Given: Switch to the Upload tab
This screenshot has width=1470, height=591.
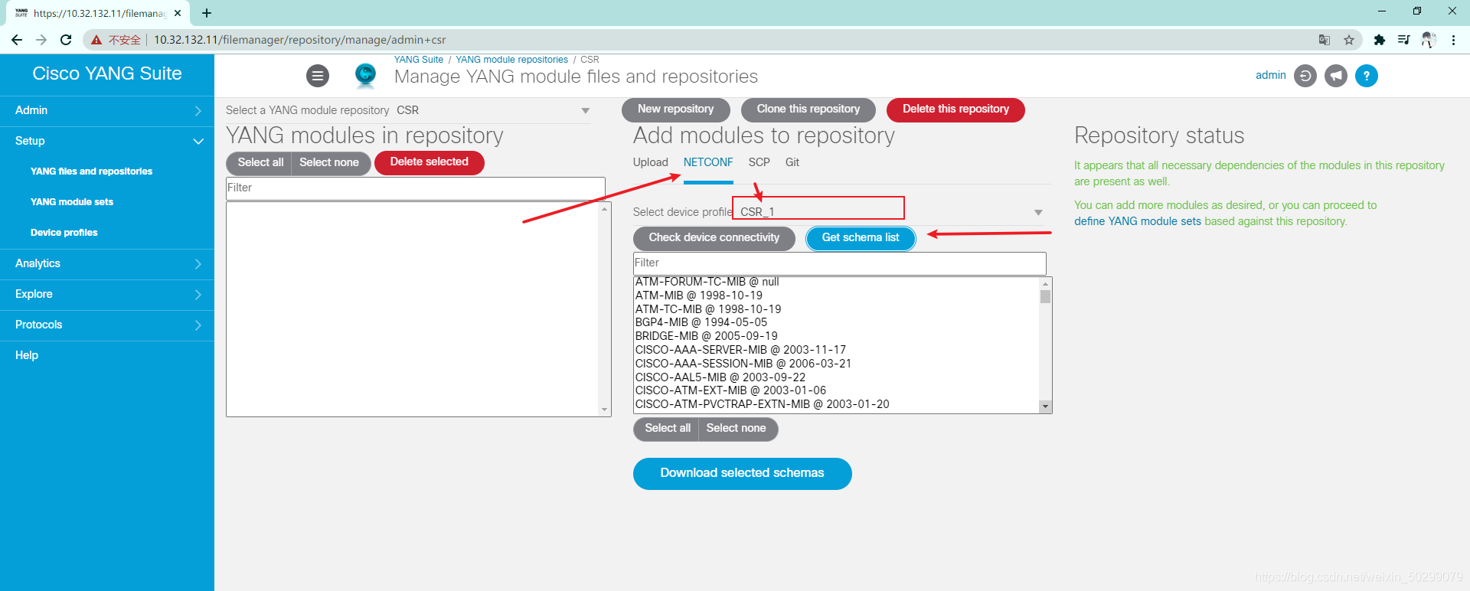Looking at the screenshot, I should point(650,162).
